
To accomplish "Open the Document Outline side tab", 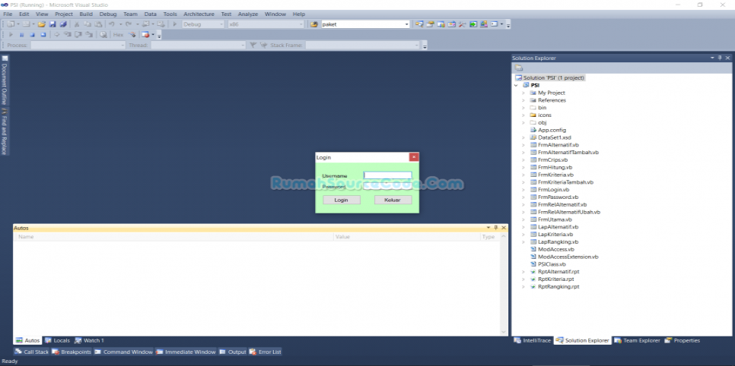I will [4, 84].
